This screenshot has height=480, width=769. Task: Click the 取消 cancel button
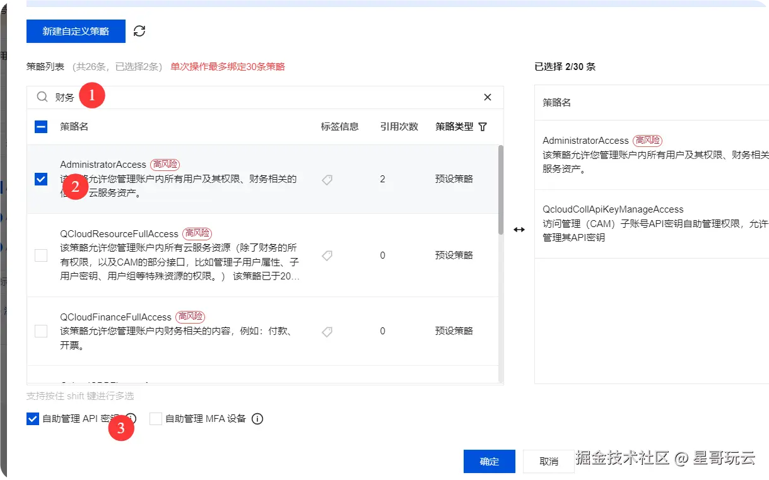click(x=549, y=461)
